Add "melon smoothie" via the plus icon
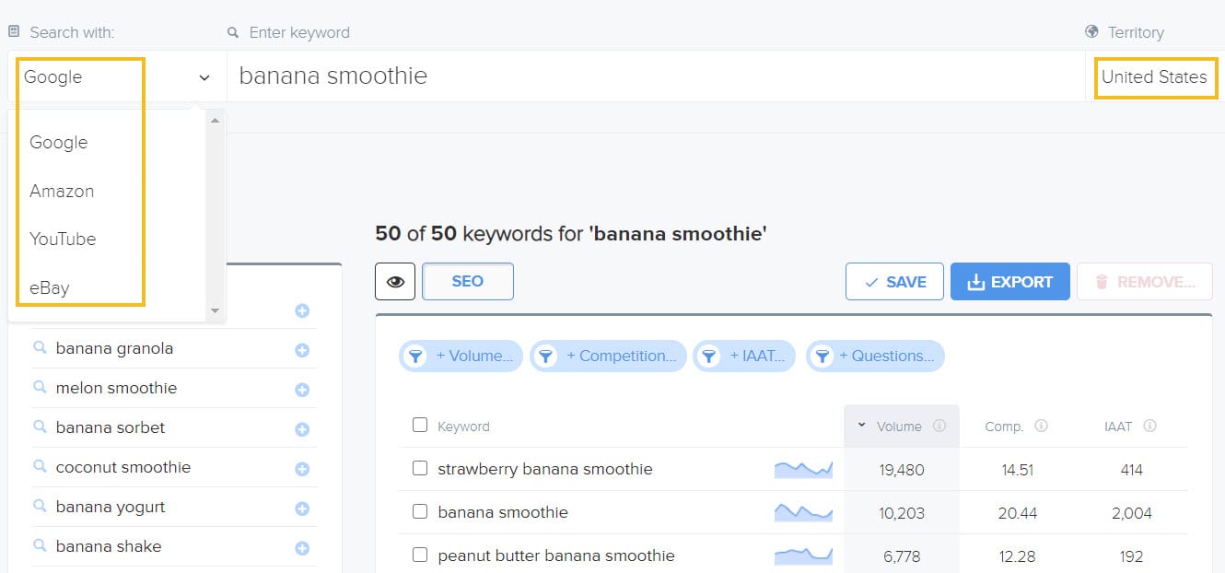Screen dimensions: 1225x573 [302, 388]
